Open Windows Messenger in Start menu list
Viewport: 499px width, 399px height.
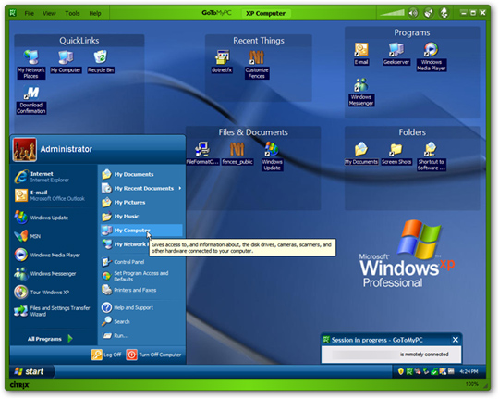[x=54, y=273]
